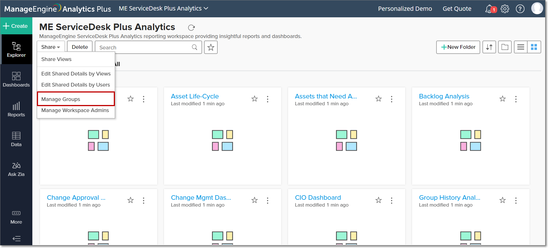
Task: Open the Dashboards section in sidebar
Action: (16, 80)
